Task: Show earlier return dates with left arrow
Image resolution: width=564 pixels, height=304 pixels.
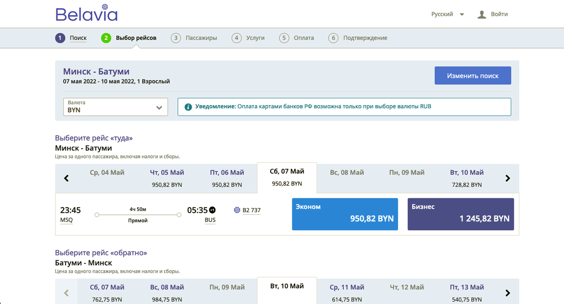Action: tap(66, 293)
